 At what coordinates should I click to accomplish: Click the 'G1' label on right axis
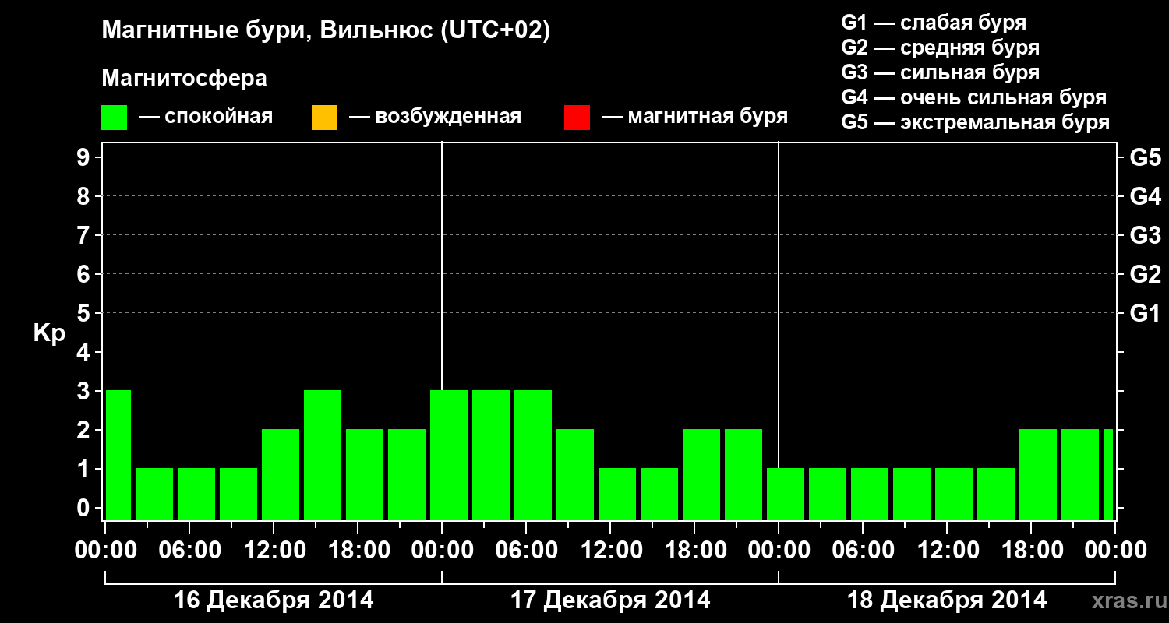tap(1145, 313)
